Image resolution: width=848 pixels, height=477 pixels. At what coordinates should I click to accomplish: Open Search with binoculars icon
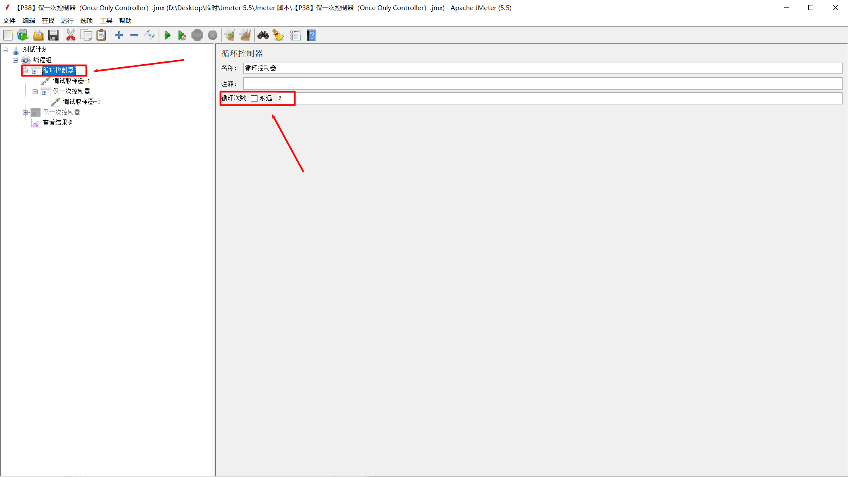[263, 36]
